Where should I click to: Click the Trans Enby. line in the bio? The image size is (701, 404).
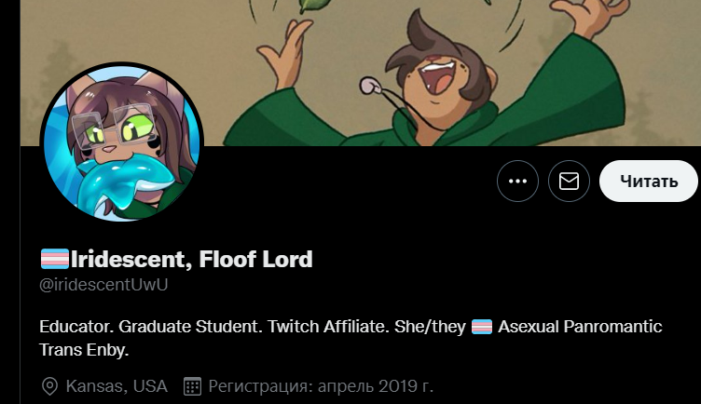pos(84,349)
